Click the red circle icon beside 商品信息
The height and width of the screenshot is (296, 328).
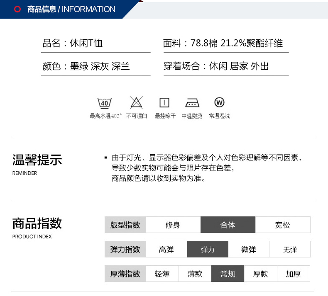click(x=17, y=10)
